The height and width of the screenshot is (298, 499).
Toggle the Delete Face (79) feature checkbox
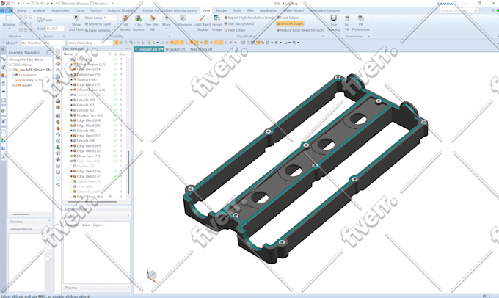pyautogui.click(x=72, y=181)
